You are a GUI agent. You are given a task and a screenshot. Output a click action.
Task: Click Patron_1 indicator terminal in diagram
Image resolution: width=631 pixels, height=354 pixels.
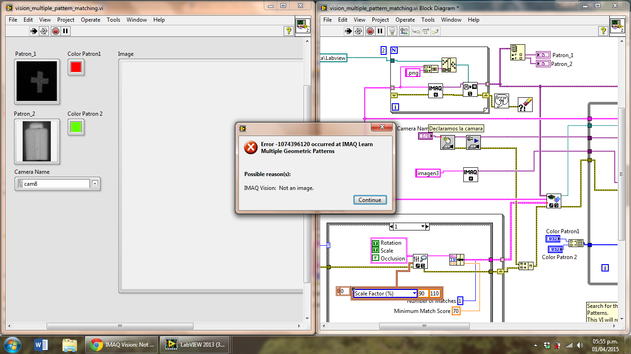point(543,55)
